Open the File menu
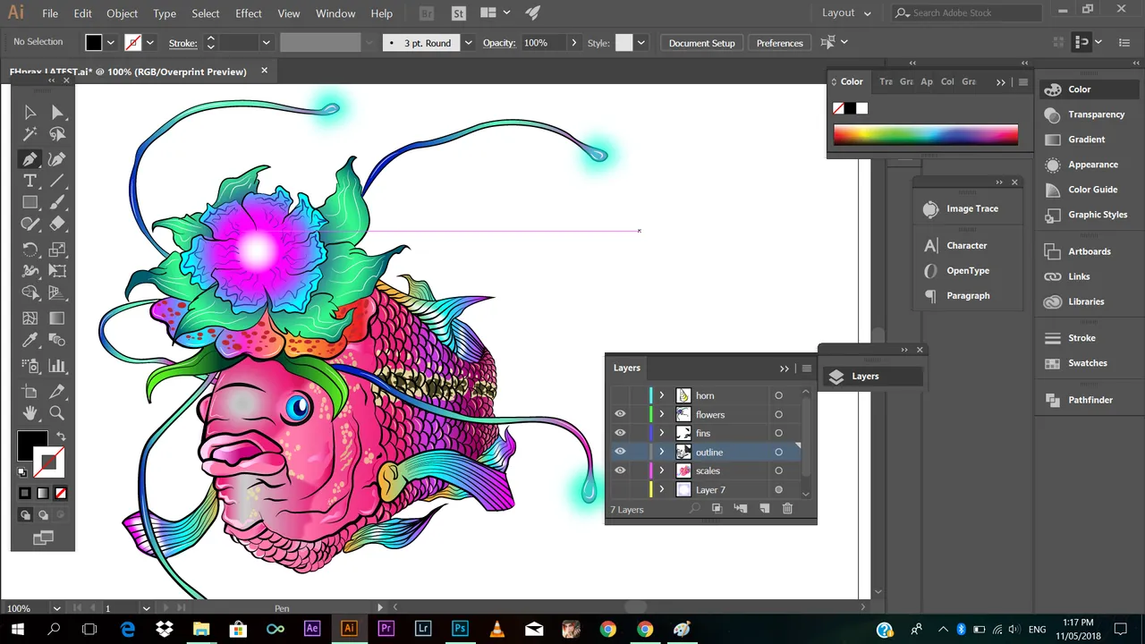 (50, 13)
